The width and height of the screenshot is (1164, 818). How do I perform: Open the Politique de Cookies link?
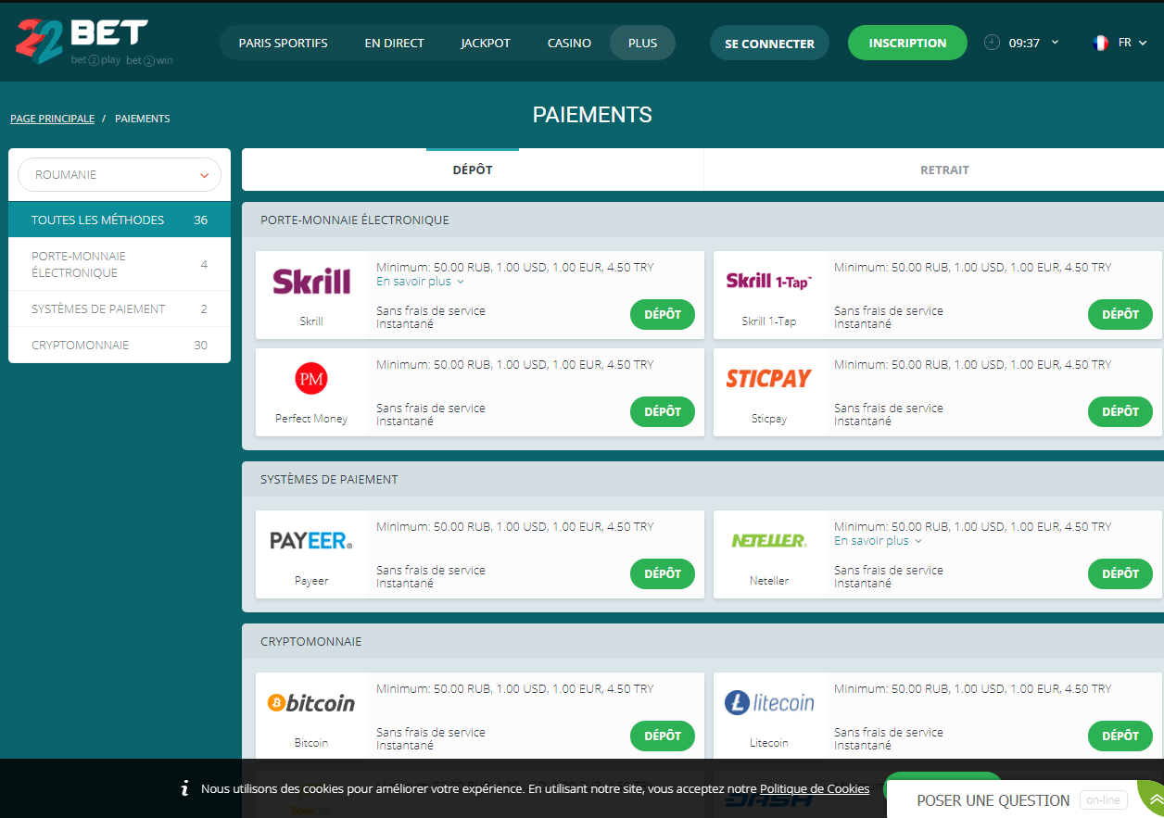(815, 788)
